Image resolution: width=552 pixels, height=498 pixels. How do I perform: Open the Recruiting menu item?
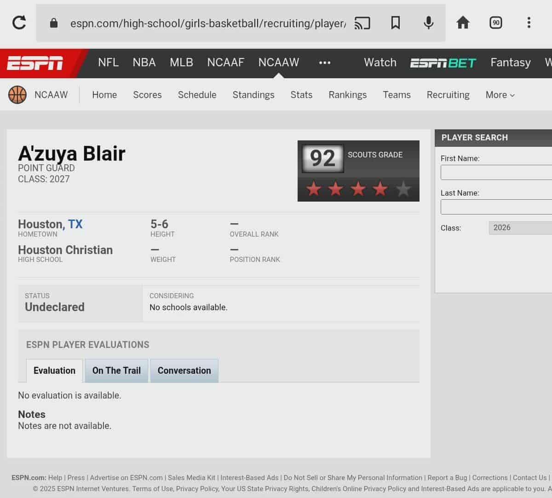click(x=448, y=95)
